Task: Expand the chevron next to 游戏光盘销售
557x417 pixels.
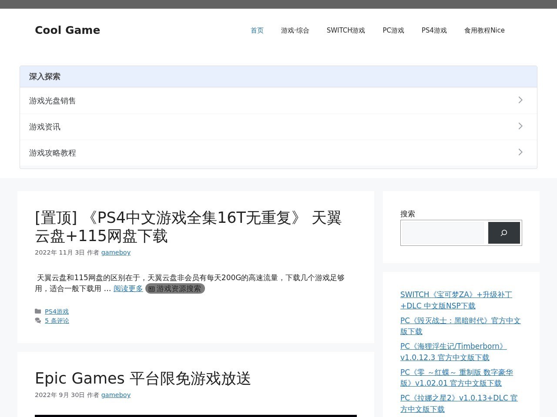Action: click(x=520, y=100)
